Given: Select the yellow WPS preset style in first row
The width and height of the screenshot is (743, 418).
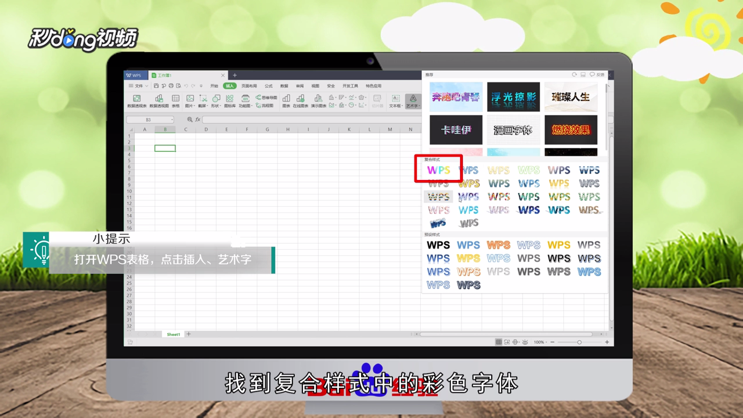Looking at the screenshot, I should point(559,245).
